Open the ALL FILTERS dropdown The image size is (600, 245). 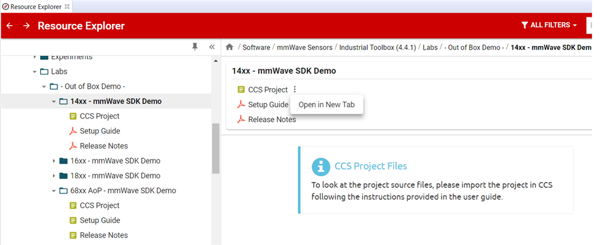549,25
